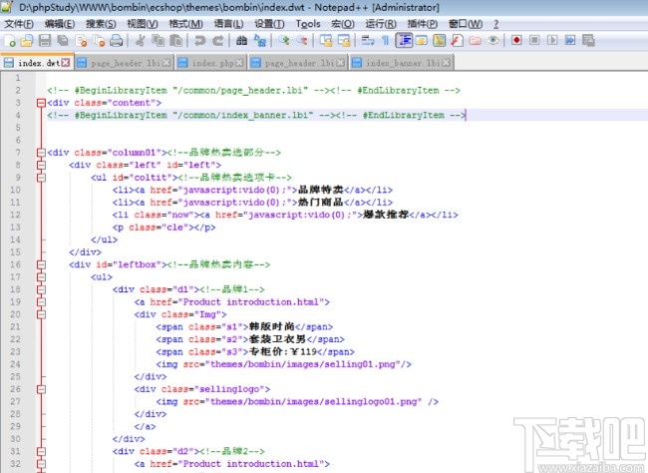Click the Open file folder icon
The image size is (648, 473).
pyautogui.click(x=27, y=41)
